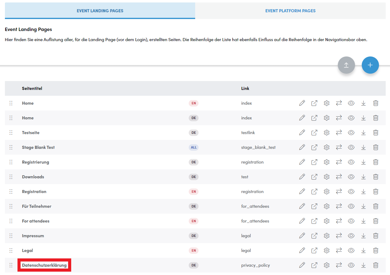Edit the Für Teilnehmer page
Image resolution: width=390 pixels, height=275 pixels.
coord(302,206)
